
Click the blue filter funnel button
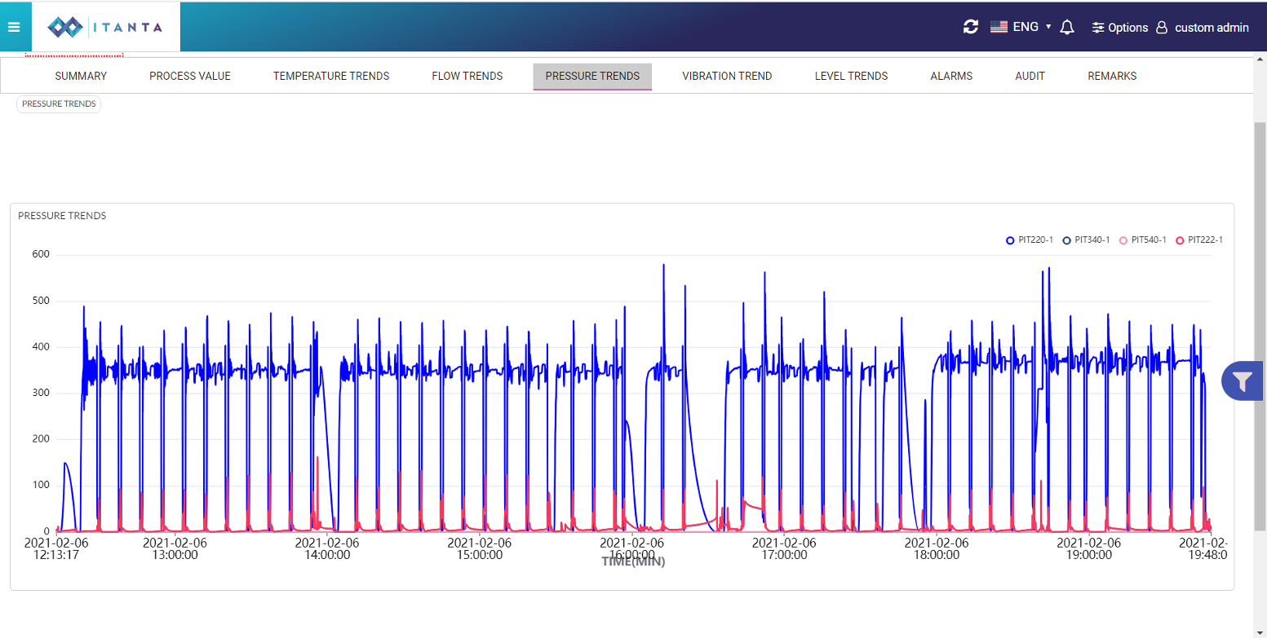pyautogui.click(x=1242, y=381)
